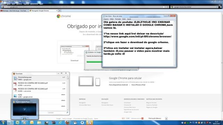Click the Downloads search magnifier icon
The height and width of the screenshot is (125, 223).
coord(67,112)
